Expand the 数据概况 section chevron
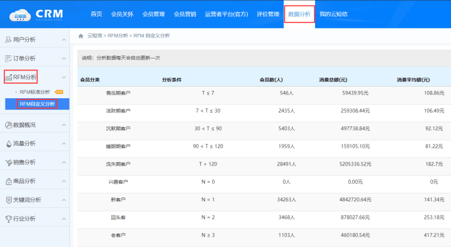 click(64, 125)
